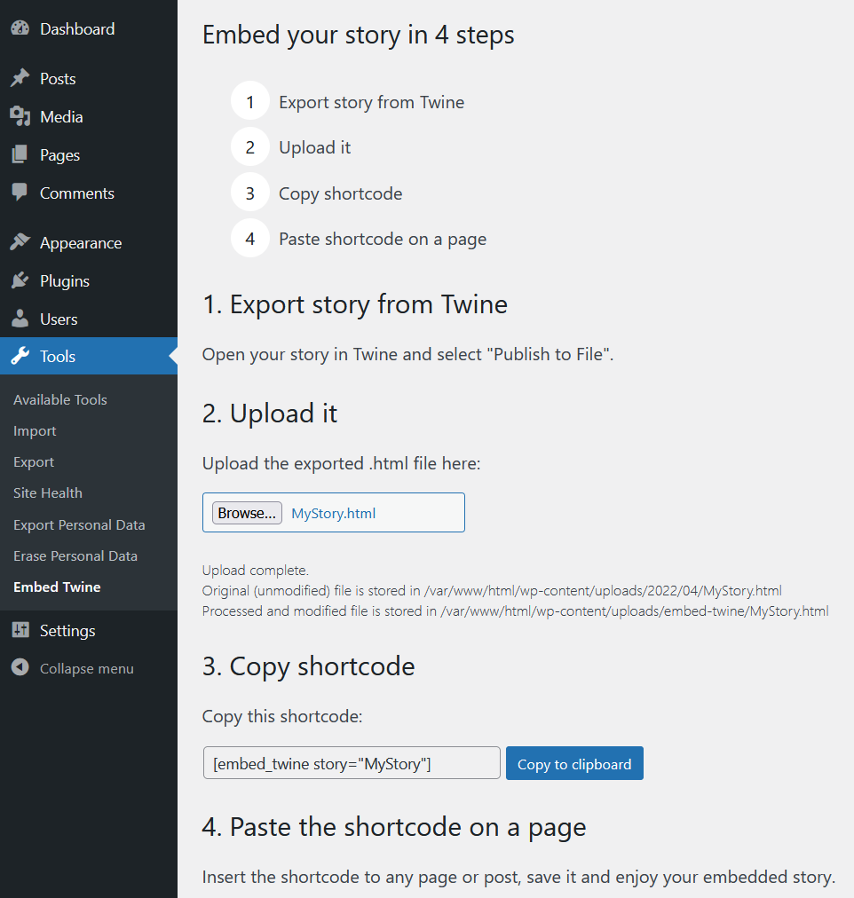Open the Site Health submenu link
The height and width of the screenshot is (898, 854).
coord(48,493)
